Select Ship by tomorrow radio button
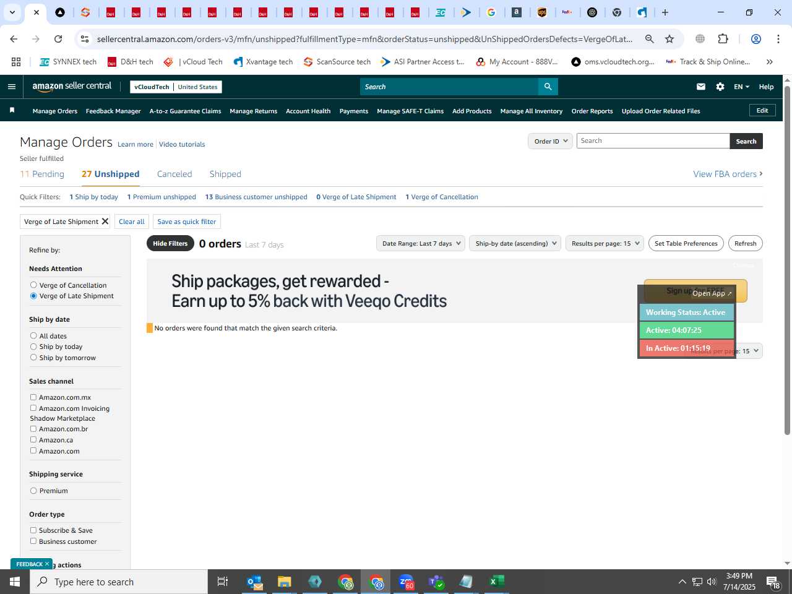This screenshot has width=792, height=594. pyautogui.click(x=33, y=358)
